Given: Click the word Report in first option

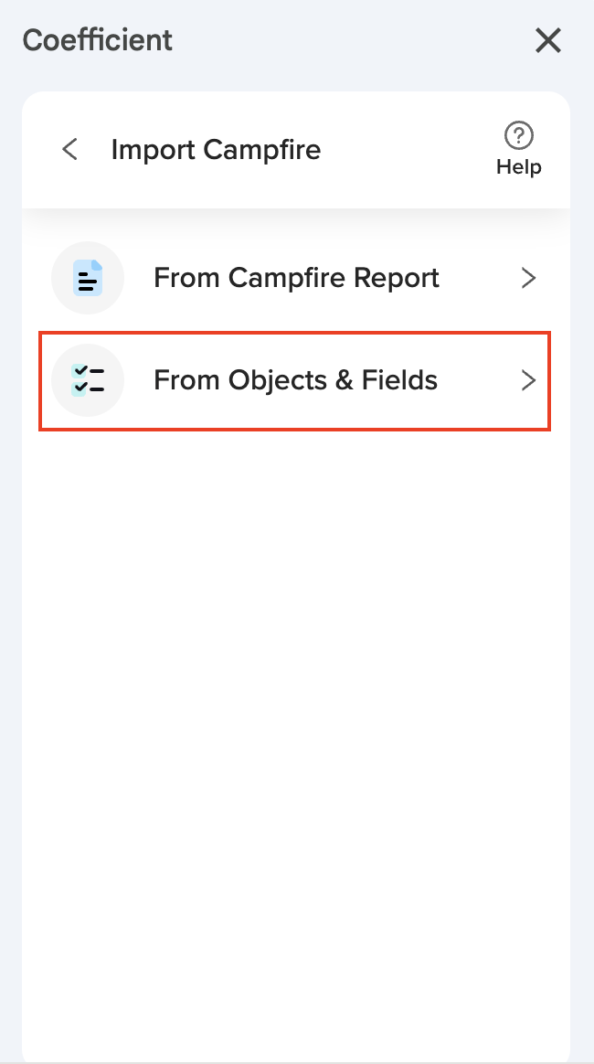Looking at the screenshot, I should pos(398,278).
